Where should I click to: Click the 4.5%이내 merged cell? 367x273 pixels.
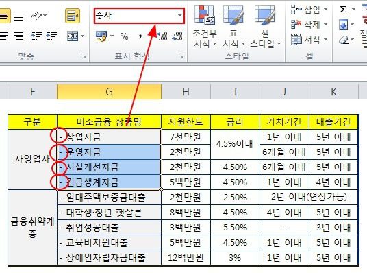point(236,145)
